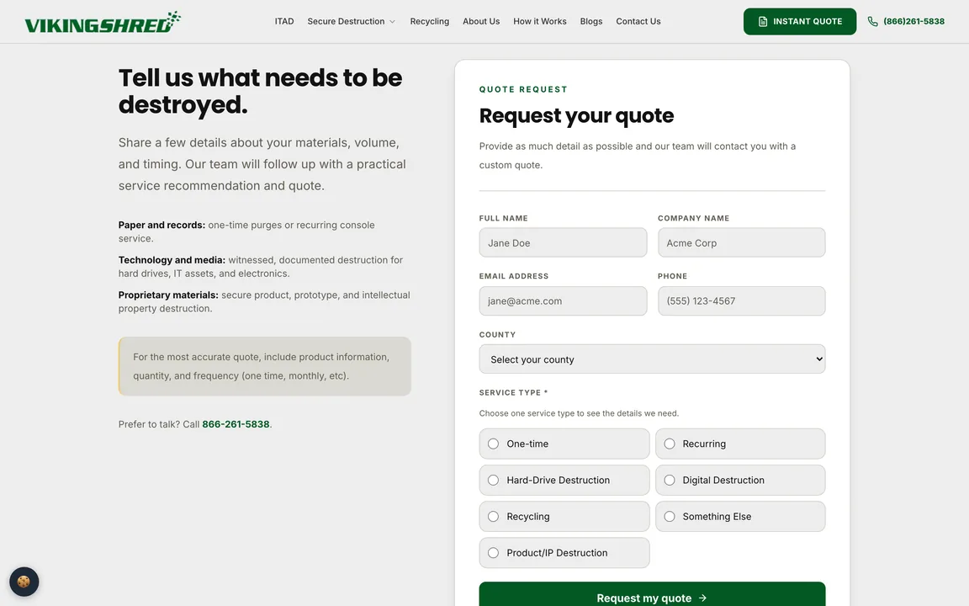Viewport: 969px width, 606px height.
Task: Select the Something Else option
Action: (x=740, y=516)
